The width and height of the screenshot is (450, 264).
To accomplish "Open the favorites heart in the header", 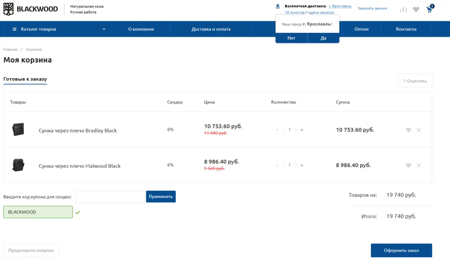I will coord(416,9).
